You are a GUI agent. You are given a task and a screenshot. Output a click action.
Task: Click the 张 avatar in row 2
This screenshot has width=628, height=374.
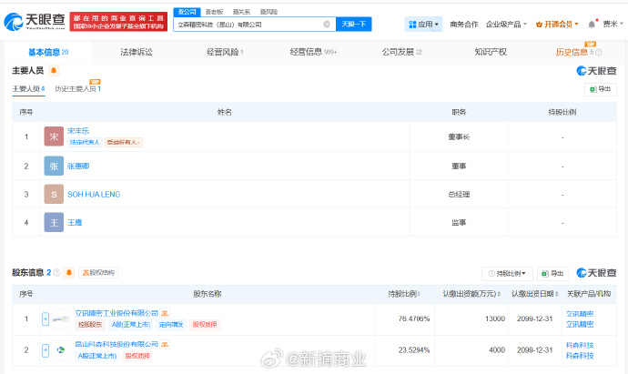pos(54,166)
